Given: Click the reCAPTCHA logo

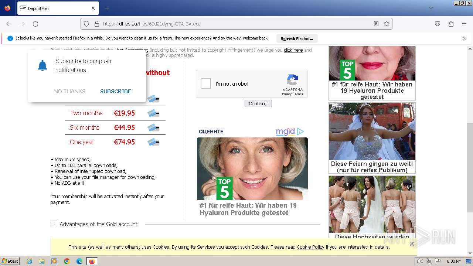Looking at the screenshot, I should 293,81.
